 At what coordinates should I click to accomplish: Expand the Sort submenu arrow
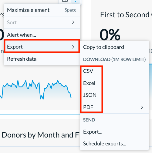(73, 22)
